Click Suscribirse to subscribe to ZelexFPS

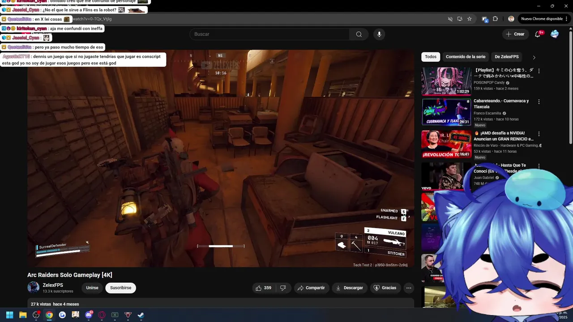click(x=121, y=288)
